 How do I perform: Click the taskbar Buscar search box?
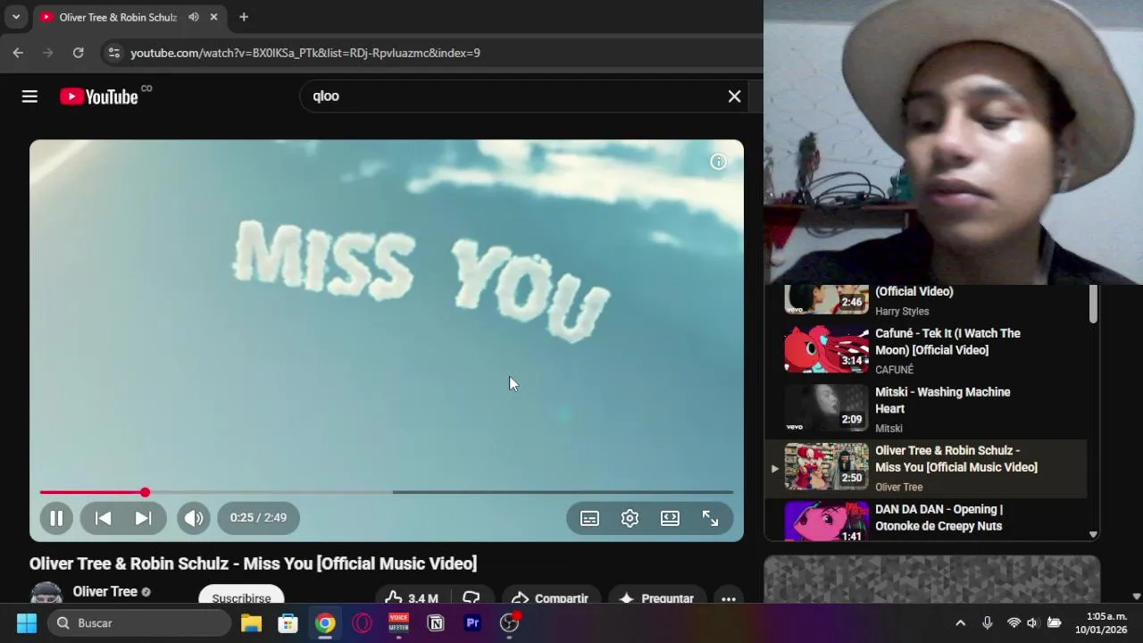(x=140, y=622)
